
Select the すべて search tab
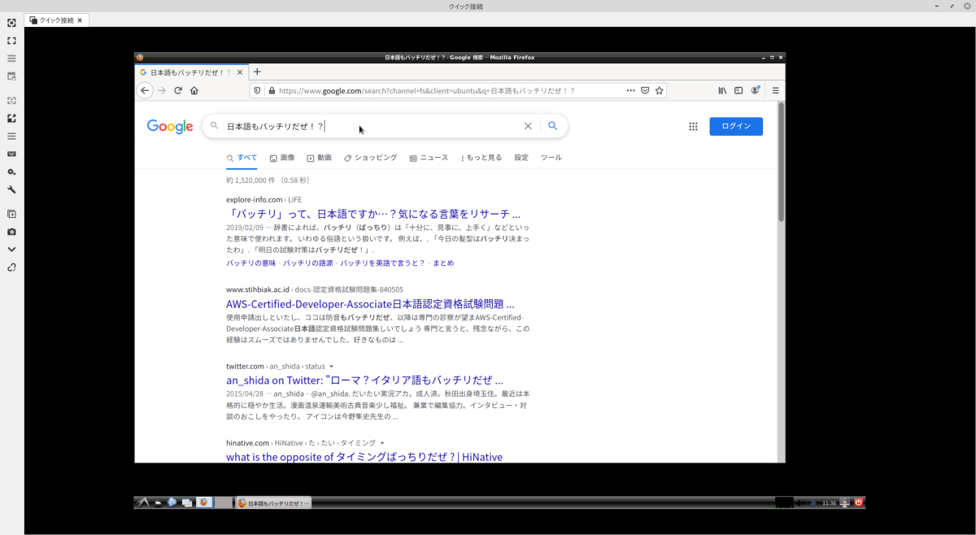click(242, 158)
